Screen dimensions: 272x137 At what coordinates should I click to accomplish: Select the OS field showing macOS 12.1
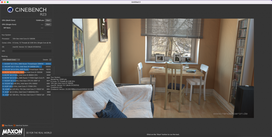point(32,47)
